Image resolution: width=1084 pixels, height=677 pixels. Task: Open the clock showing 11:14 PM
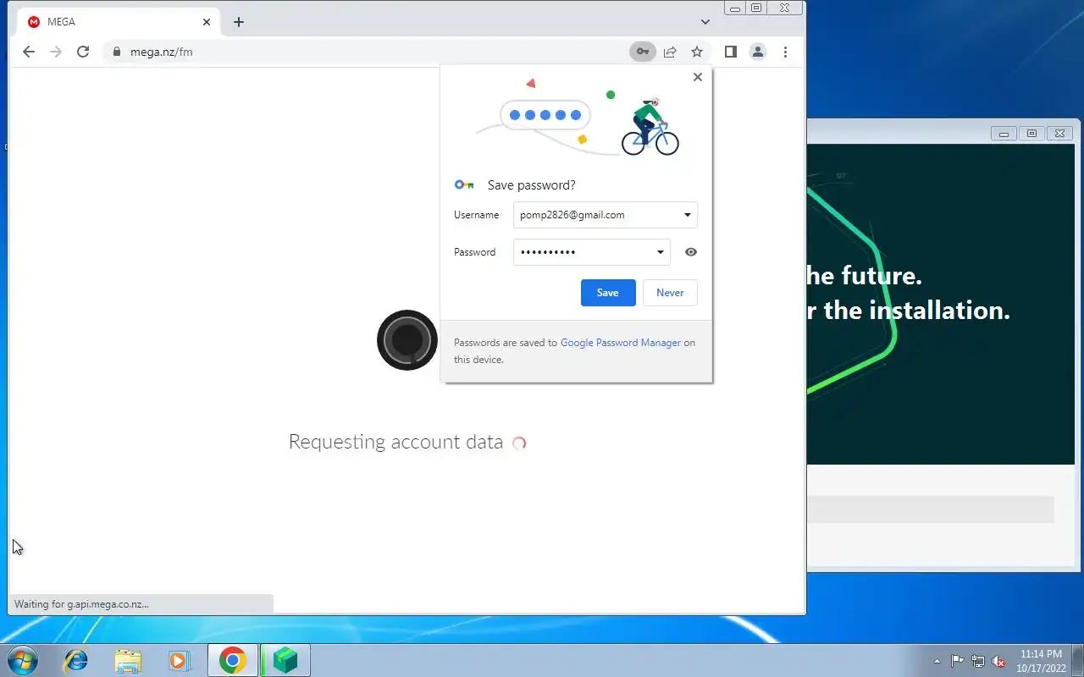(x=1041, y=661)
